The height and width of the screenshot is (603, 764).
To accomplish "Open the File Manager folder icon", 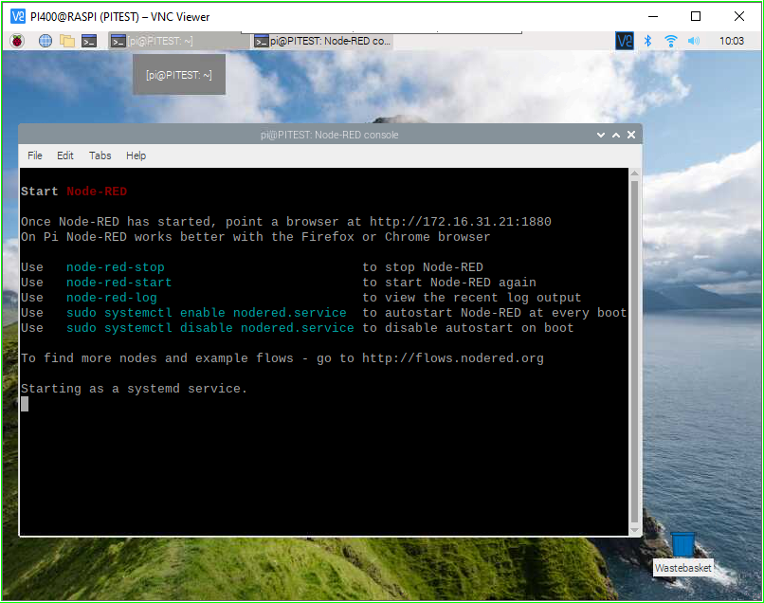I will (67, 41).
